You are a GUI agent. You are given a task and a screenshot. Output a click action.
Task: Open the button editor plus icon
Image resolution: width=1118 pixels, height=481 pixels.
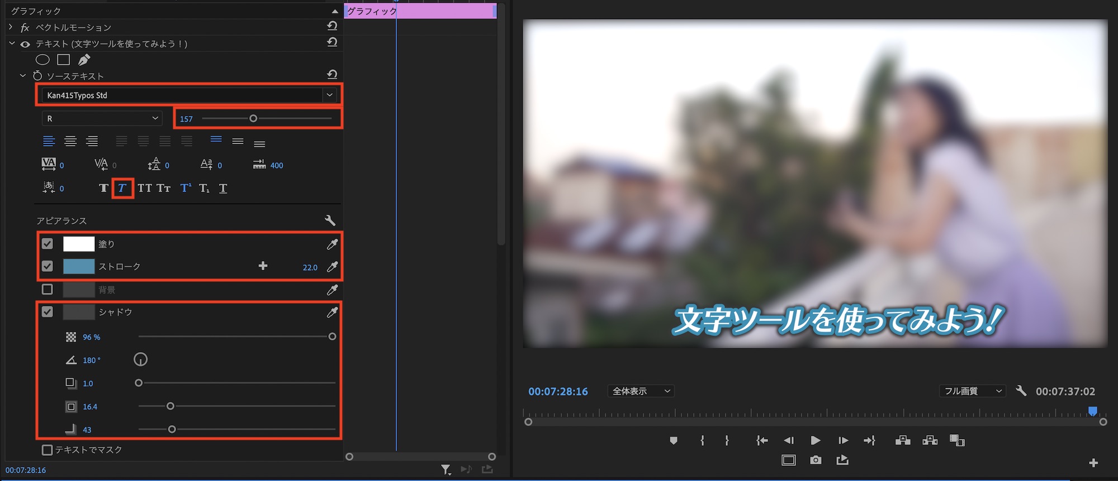click(x=1093, y=463)
